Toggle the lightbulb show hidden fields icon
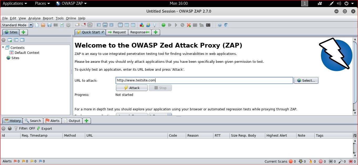The height and width of the screenshot is (165, 358). (155, 25)
